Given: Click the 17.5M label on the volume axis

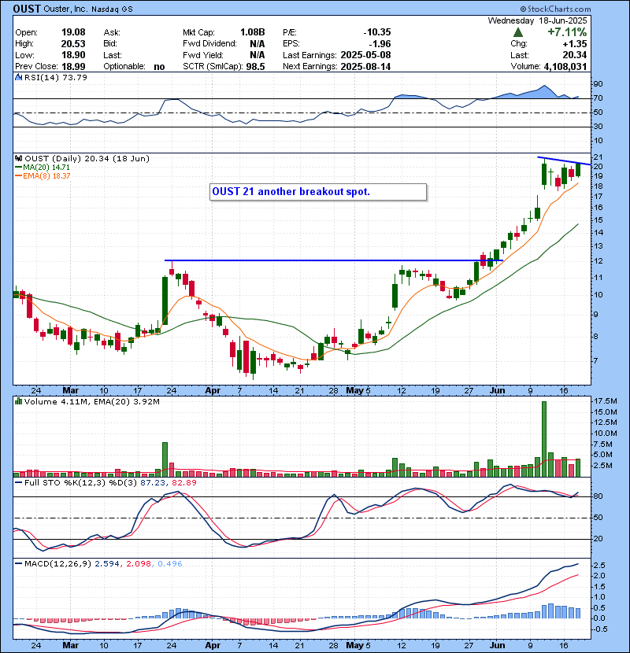Looking at the screenshot, I should pos(606,401).
